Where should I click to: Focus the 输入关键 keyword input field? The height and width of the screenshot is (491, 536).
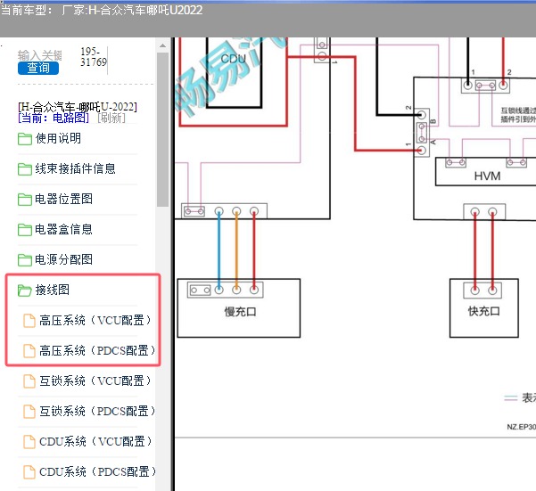(40, 55)
